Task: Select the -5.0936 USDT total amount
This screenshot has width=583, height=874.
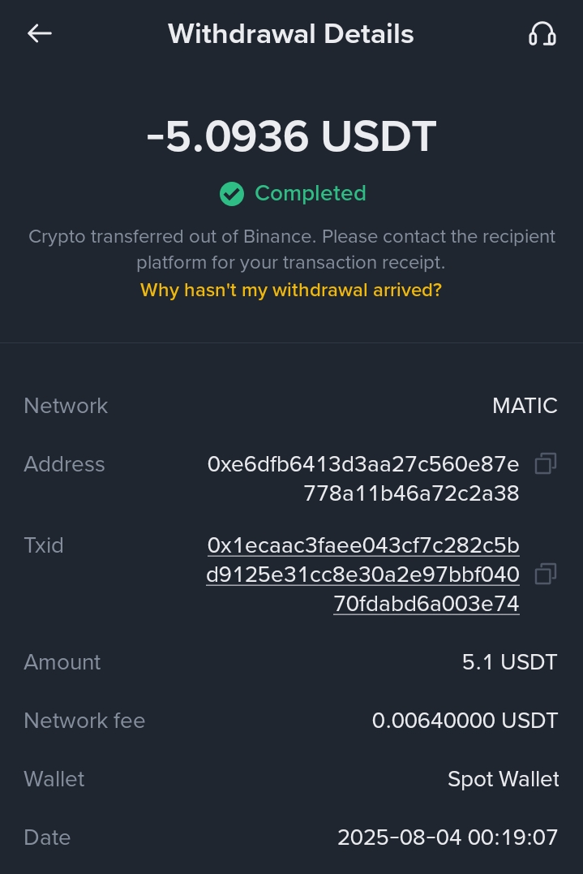Action: (291, 136)
